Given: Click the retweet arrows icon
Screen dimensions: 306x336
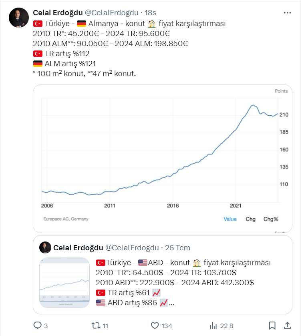Looking at the screenshot, I should point(96,325).
